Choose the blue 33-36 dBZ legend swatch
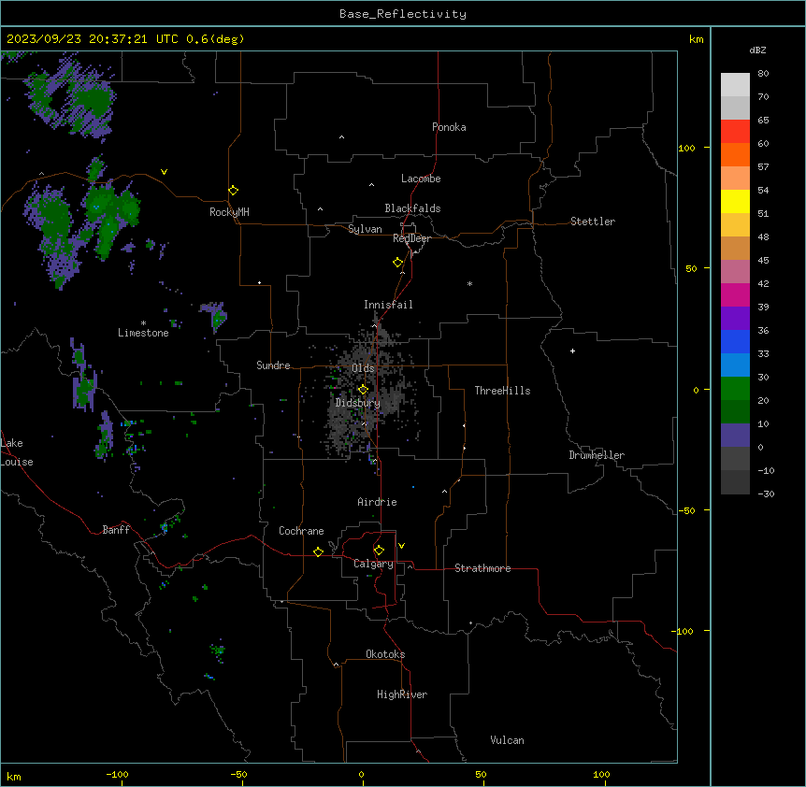 (x=735, y=341)
